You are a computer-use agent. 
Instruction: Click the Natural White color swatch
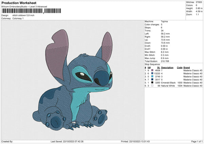point(152,86)
